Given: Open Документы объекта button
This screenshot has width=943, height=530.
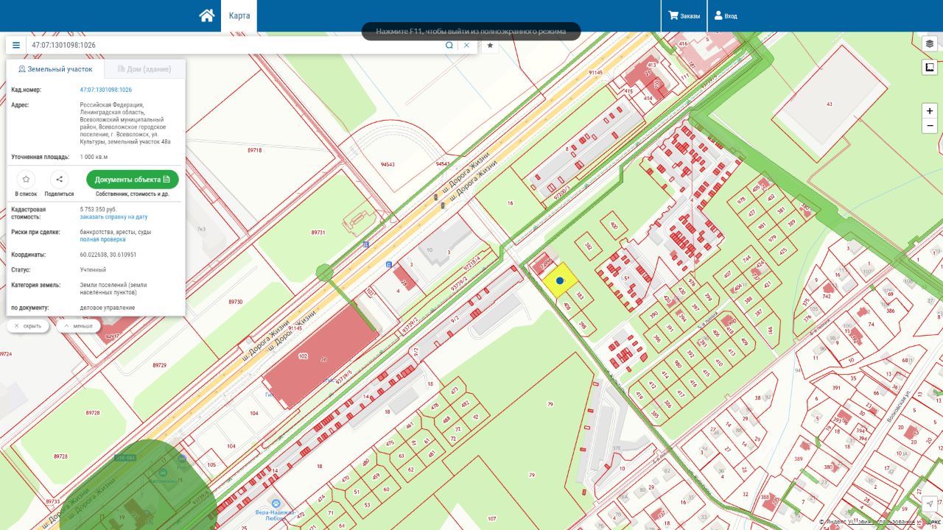Looking at the screenshot, I should (x=133, y=180).
